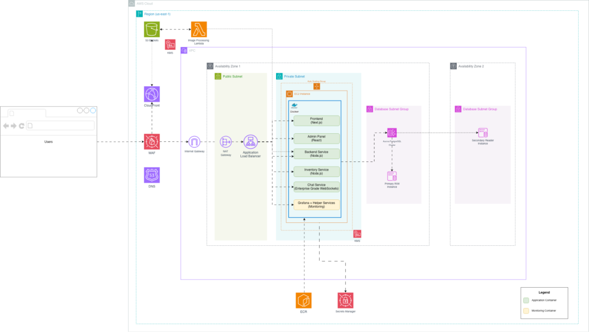Click the green Application Container legend swatch
Image resolution: width=589 pixels, height=332 pixels.
click(526, 300)
